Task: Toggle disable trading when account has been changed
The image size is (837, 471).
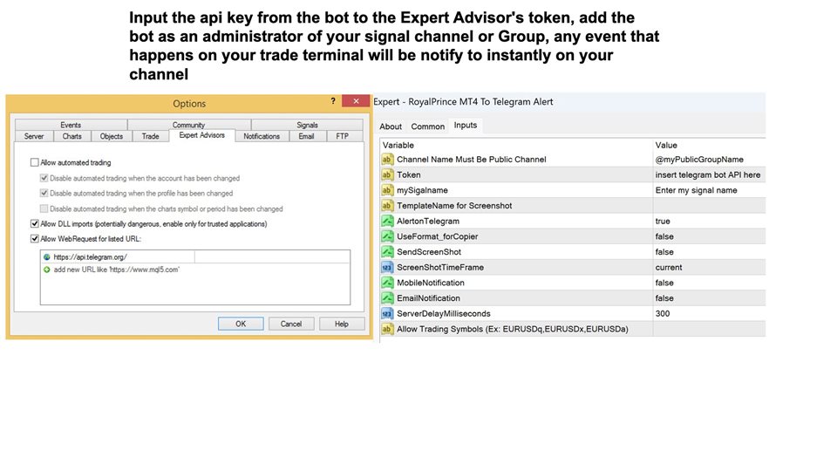Action: 44,178
